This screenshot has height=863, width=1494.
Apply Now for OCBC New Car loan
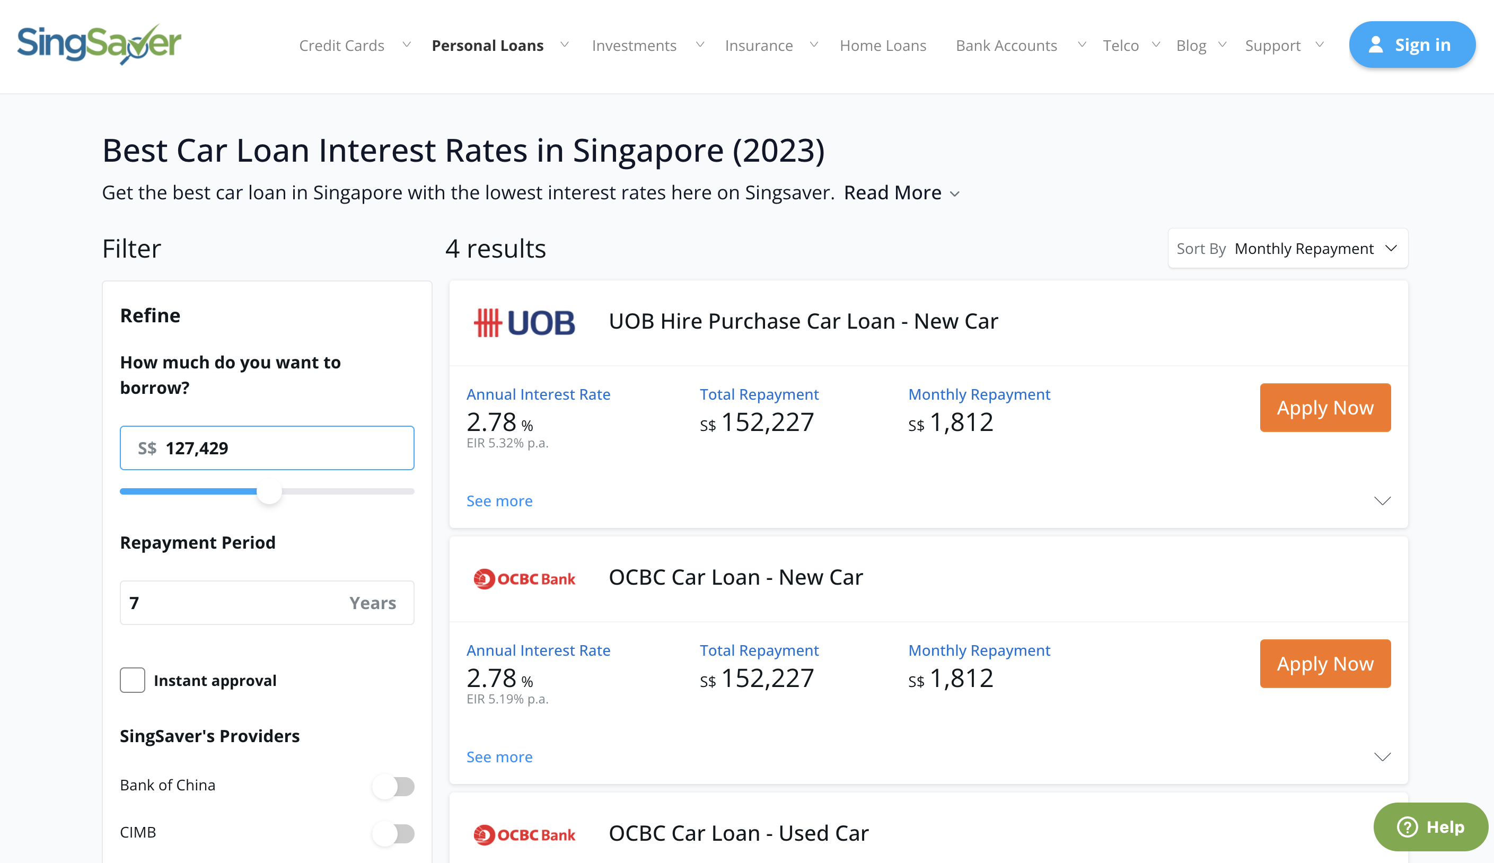[x=1324, y=663]
